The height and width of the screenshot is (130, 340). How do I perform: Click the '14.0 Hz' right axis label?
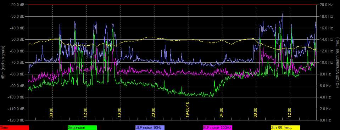pos(326,39)
